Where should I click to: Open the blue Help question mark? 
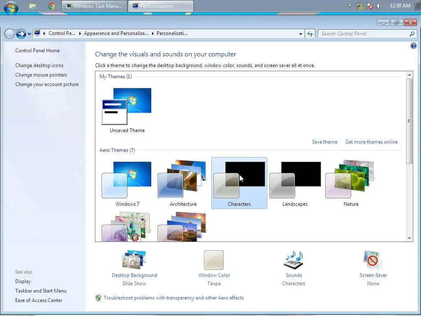[x=414, y=46]
